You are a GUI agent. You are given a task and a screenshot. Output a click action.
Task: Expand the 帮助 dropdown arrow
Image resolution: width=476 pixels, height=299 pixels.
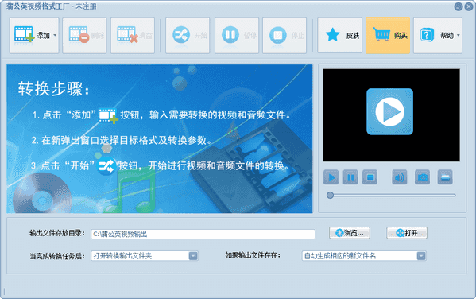[458, 35]
